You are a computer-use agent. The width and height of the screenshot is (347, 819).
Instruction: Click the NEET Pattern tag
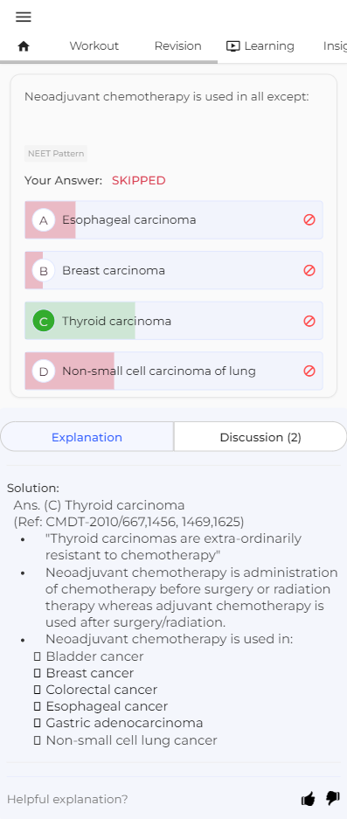click(x=56, y=154)
